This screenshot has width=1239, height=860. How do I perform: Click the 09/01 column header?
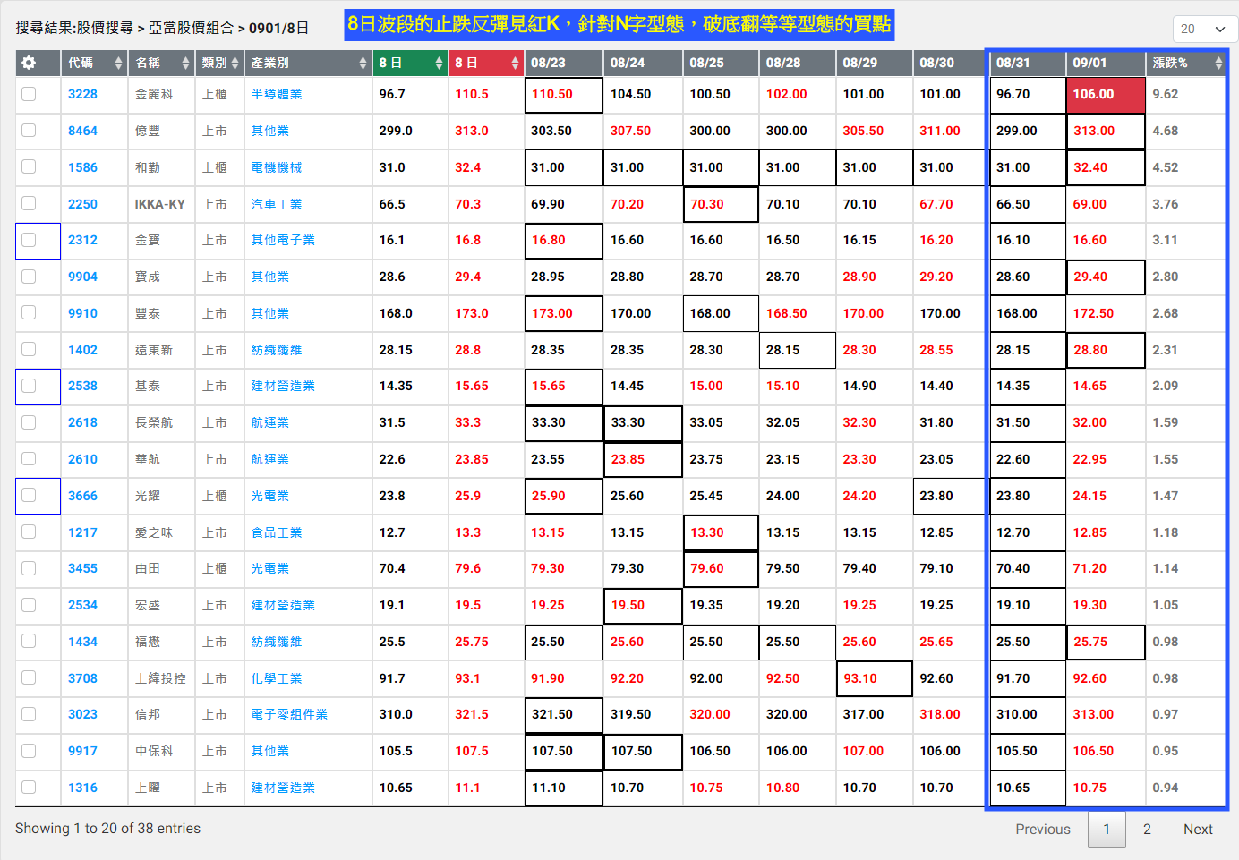pos(1106,63)
